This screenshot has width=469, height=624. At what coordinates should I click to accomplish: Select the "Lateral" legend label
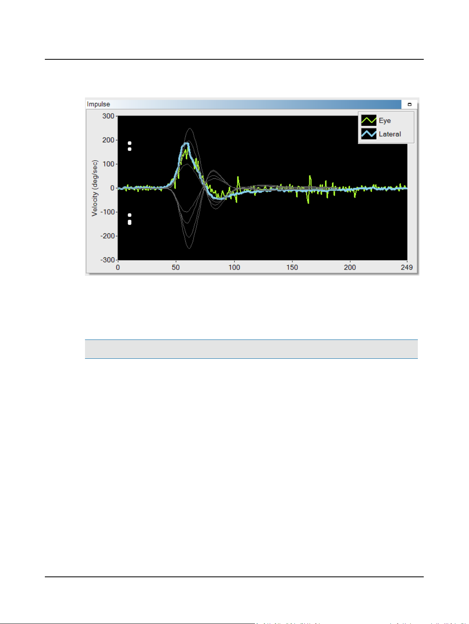(390, 134)
